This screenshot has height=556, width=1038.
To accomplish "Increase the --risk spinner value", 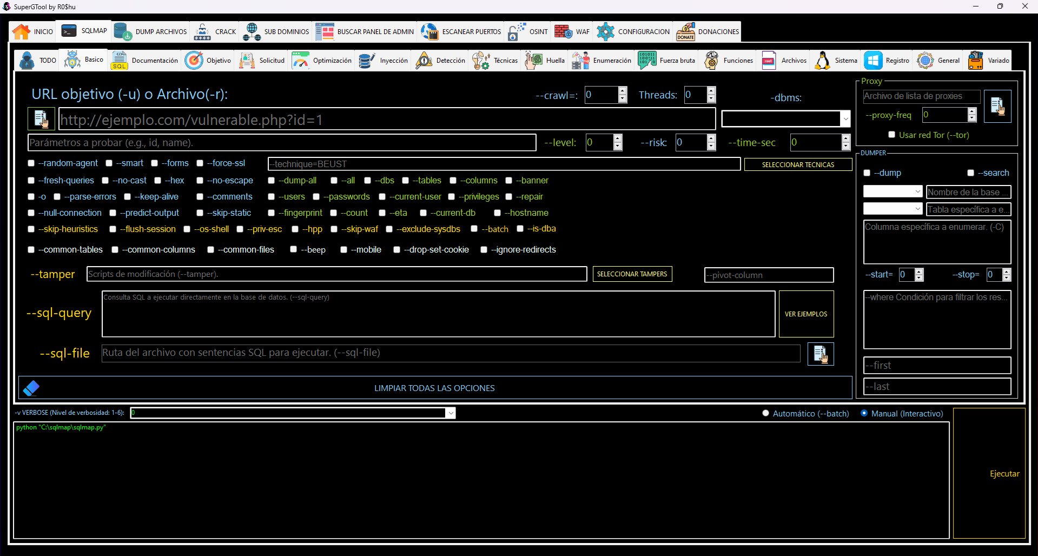I will pos(711,138).
